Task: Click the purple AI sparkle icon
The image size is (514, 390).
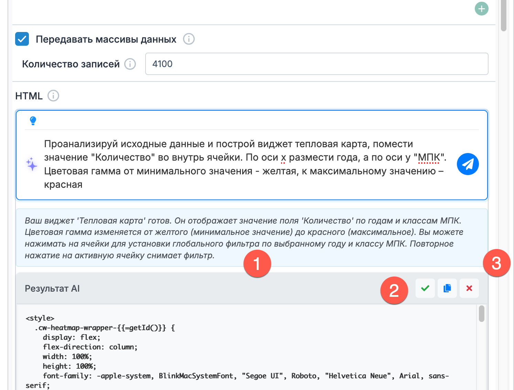Action: [32, 164]
